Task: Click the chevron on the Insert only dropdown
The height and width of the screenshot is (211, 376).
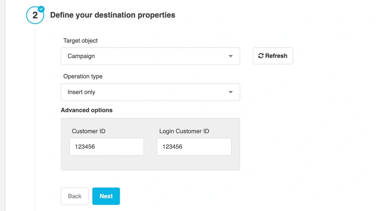Action: 231,92
